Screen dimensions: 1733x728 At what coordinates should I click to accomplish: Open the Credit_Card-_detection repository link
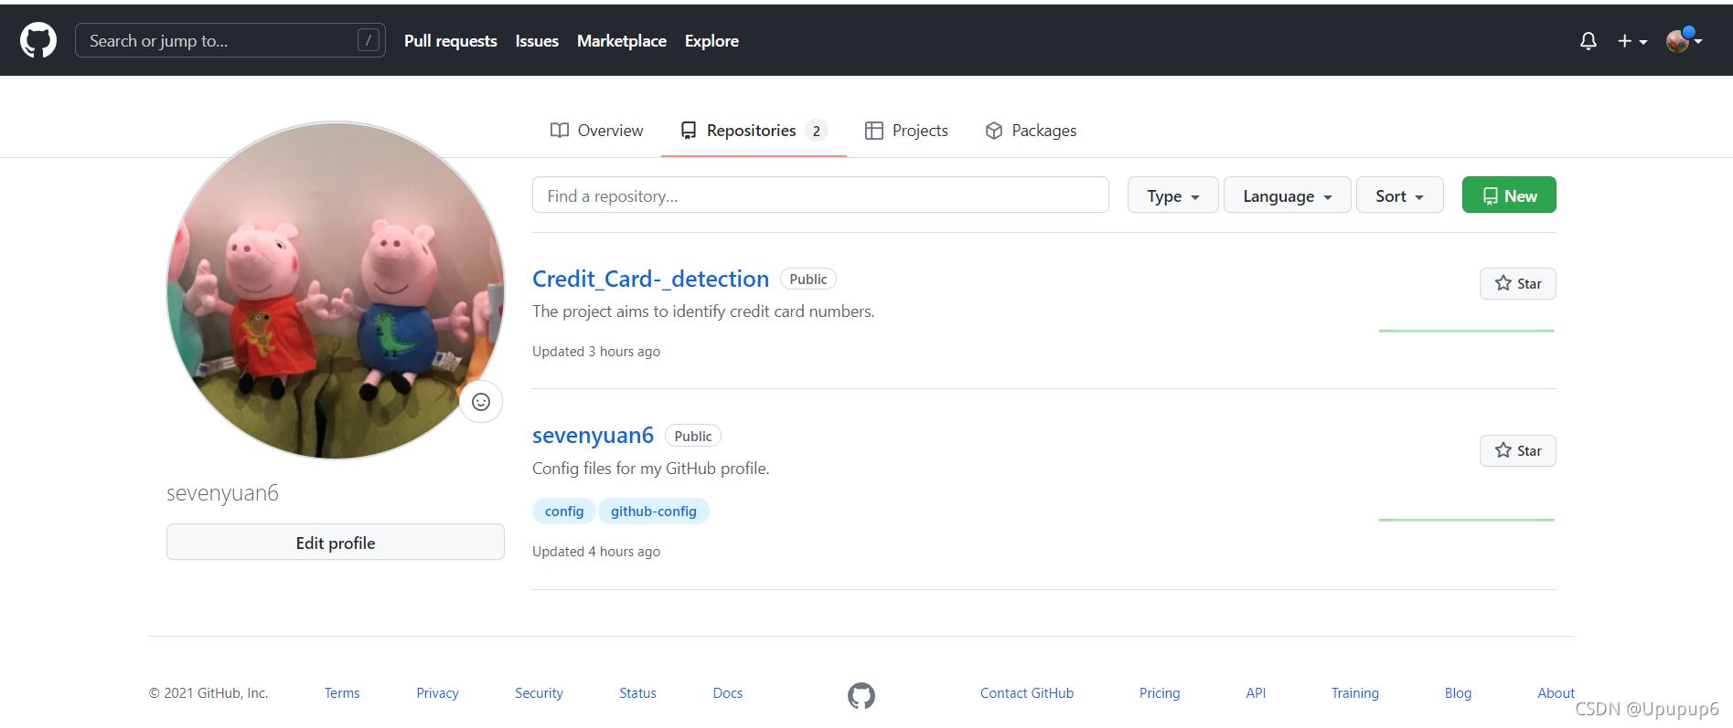pos(650,279)
